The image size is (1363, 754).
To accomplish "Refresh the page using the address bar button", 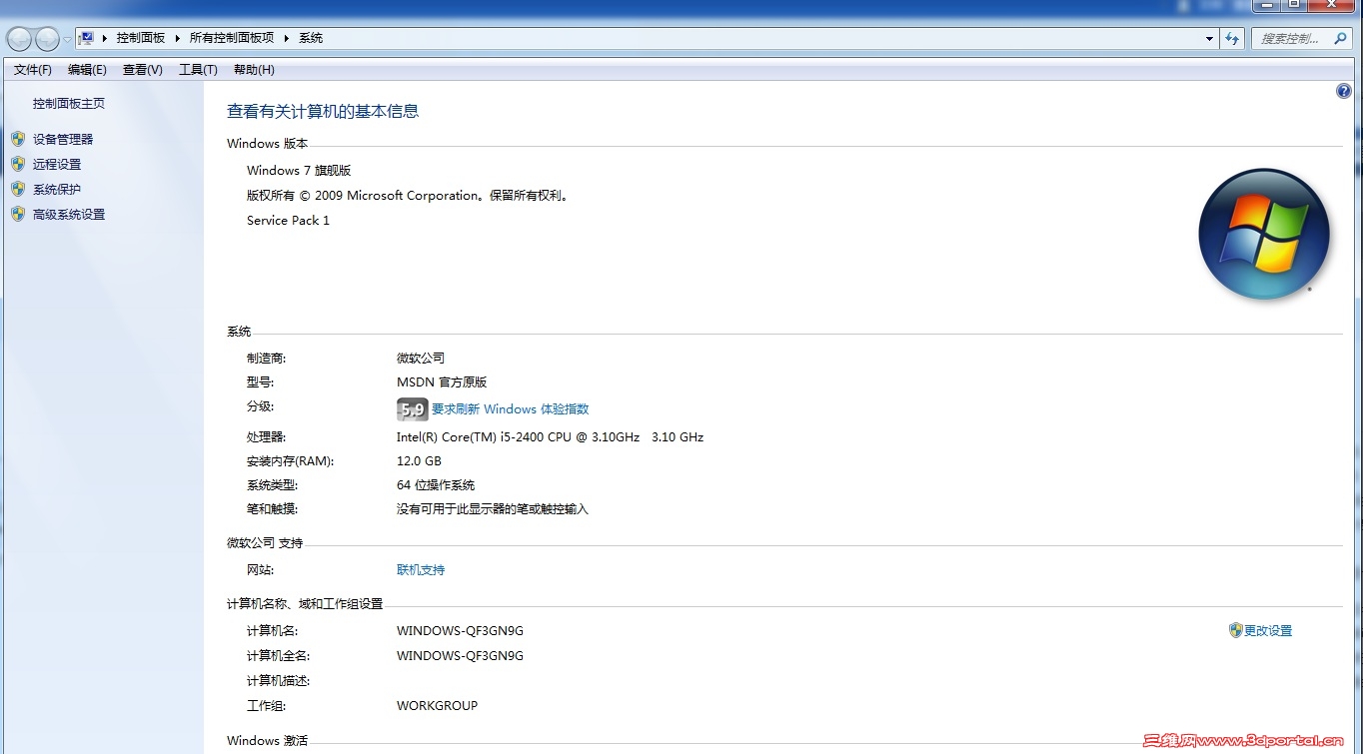I will 1232,39.
